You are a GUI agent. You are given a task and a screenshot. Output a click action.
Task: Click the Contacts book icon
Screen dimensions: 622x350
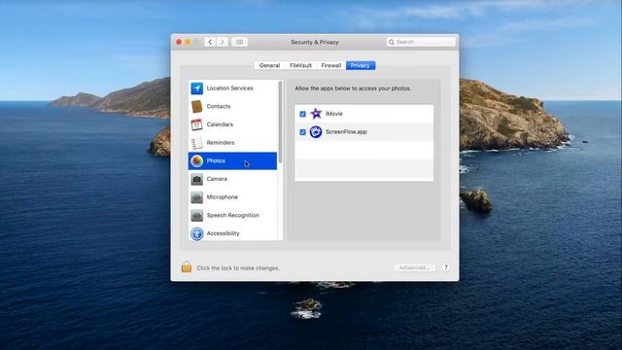click(x=196, y=106)
